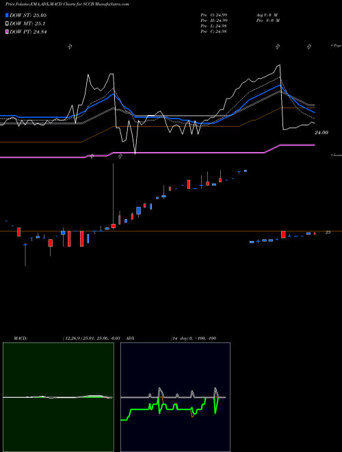Open the dark blue ADX indicator chart panel
The height and width of the screenshot is (452, 342).
[x=175, y=397]
